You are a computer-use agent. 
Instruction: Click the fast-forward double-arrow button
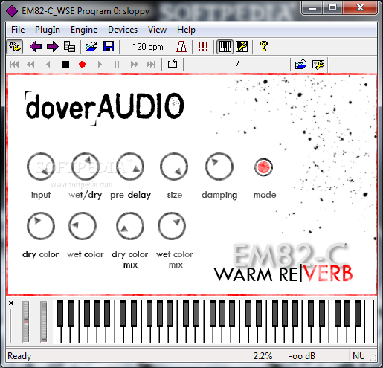134,65
